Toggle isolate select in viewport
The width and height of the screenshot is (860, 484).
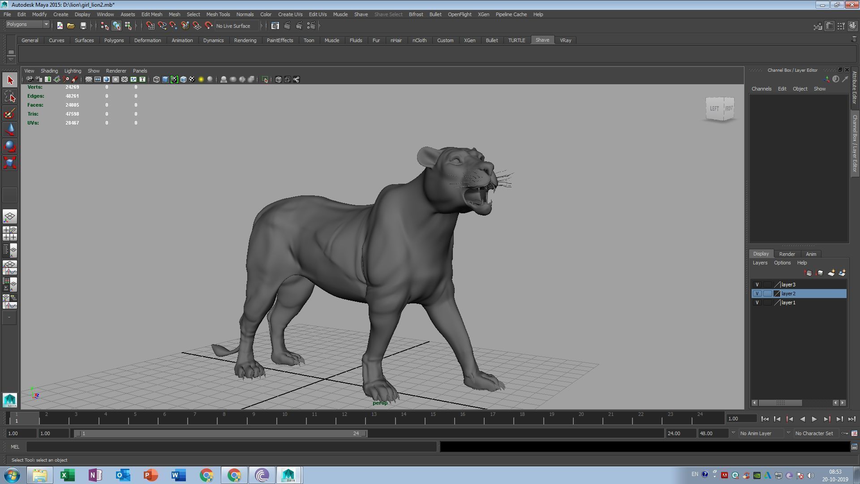(x=265, y=80)
